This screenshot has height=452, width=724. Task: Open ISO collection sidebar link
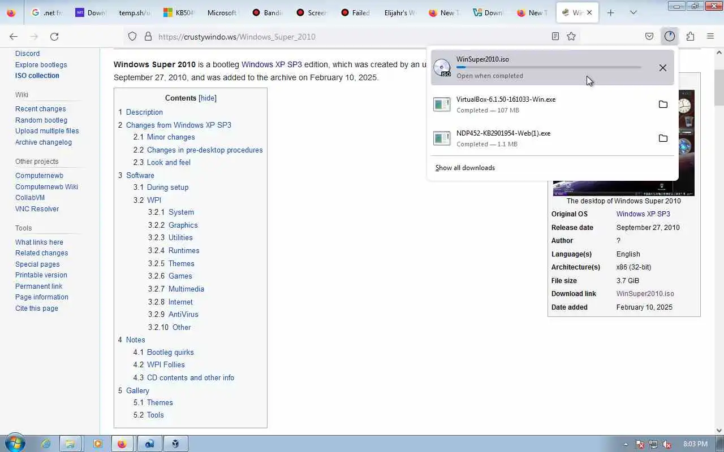pos(37,75)
